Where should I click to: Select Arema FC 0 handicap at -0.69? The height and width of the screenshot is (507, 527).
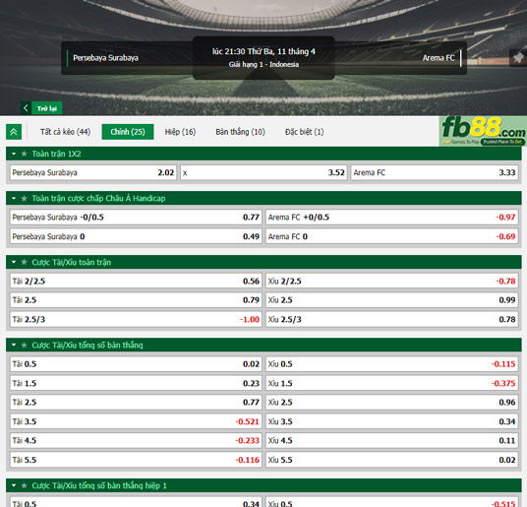pos(392,236)
